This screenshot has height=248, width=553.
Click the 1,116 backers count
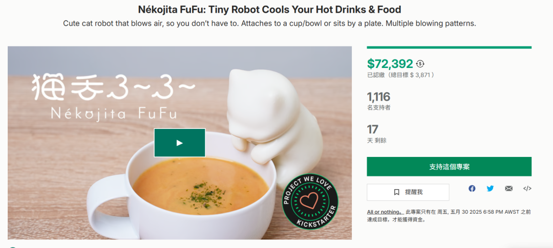378,97
